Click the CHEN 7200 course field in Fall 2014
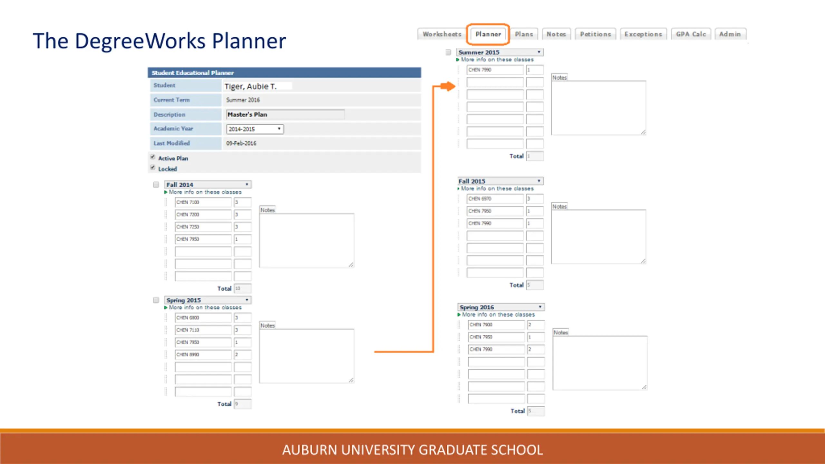Viewport: 825px width, 464px height. (203, 215)
